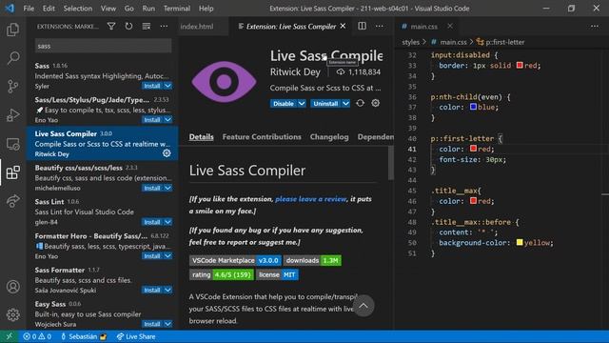
Task: Open Install dropdown for Eno Yao Sass/Less extension
Action: (167, 120)
